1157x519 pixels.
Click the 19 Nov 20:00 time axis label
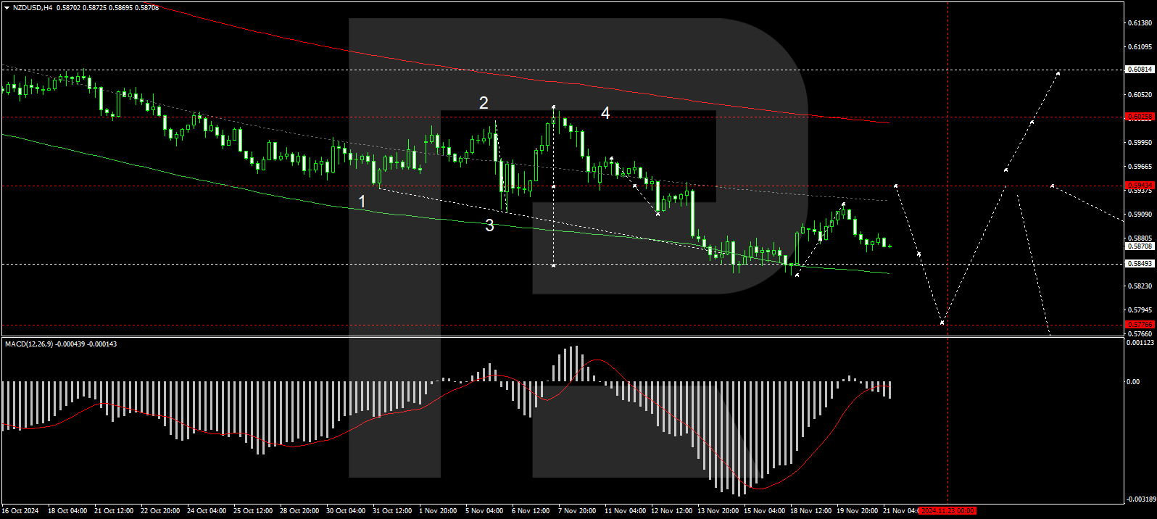(856, 511)
